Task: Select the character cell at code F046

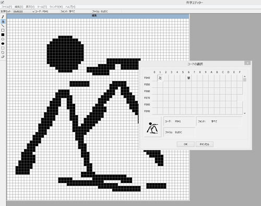Action: pos(188,78)
